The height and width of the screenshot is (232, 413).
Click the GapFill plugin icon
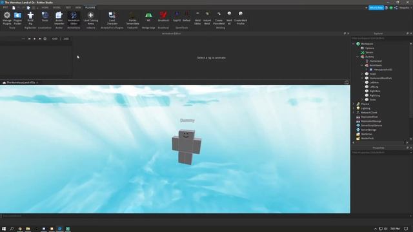[177, 17]
